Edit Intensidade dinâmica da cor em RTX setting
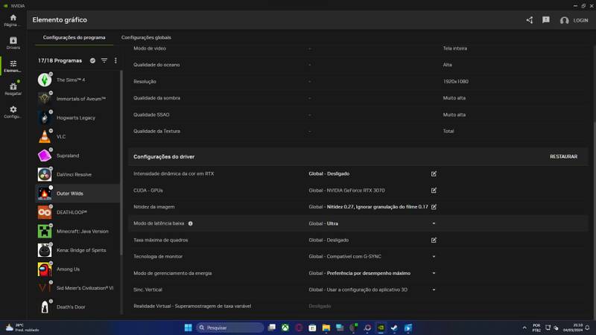 coord(434,173)
